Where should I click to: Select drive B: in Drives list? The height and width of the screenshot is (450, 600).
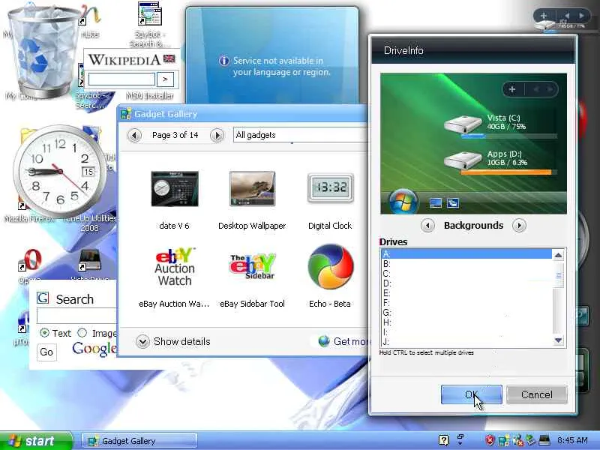[466, 264]
